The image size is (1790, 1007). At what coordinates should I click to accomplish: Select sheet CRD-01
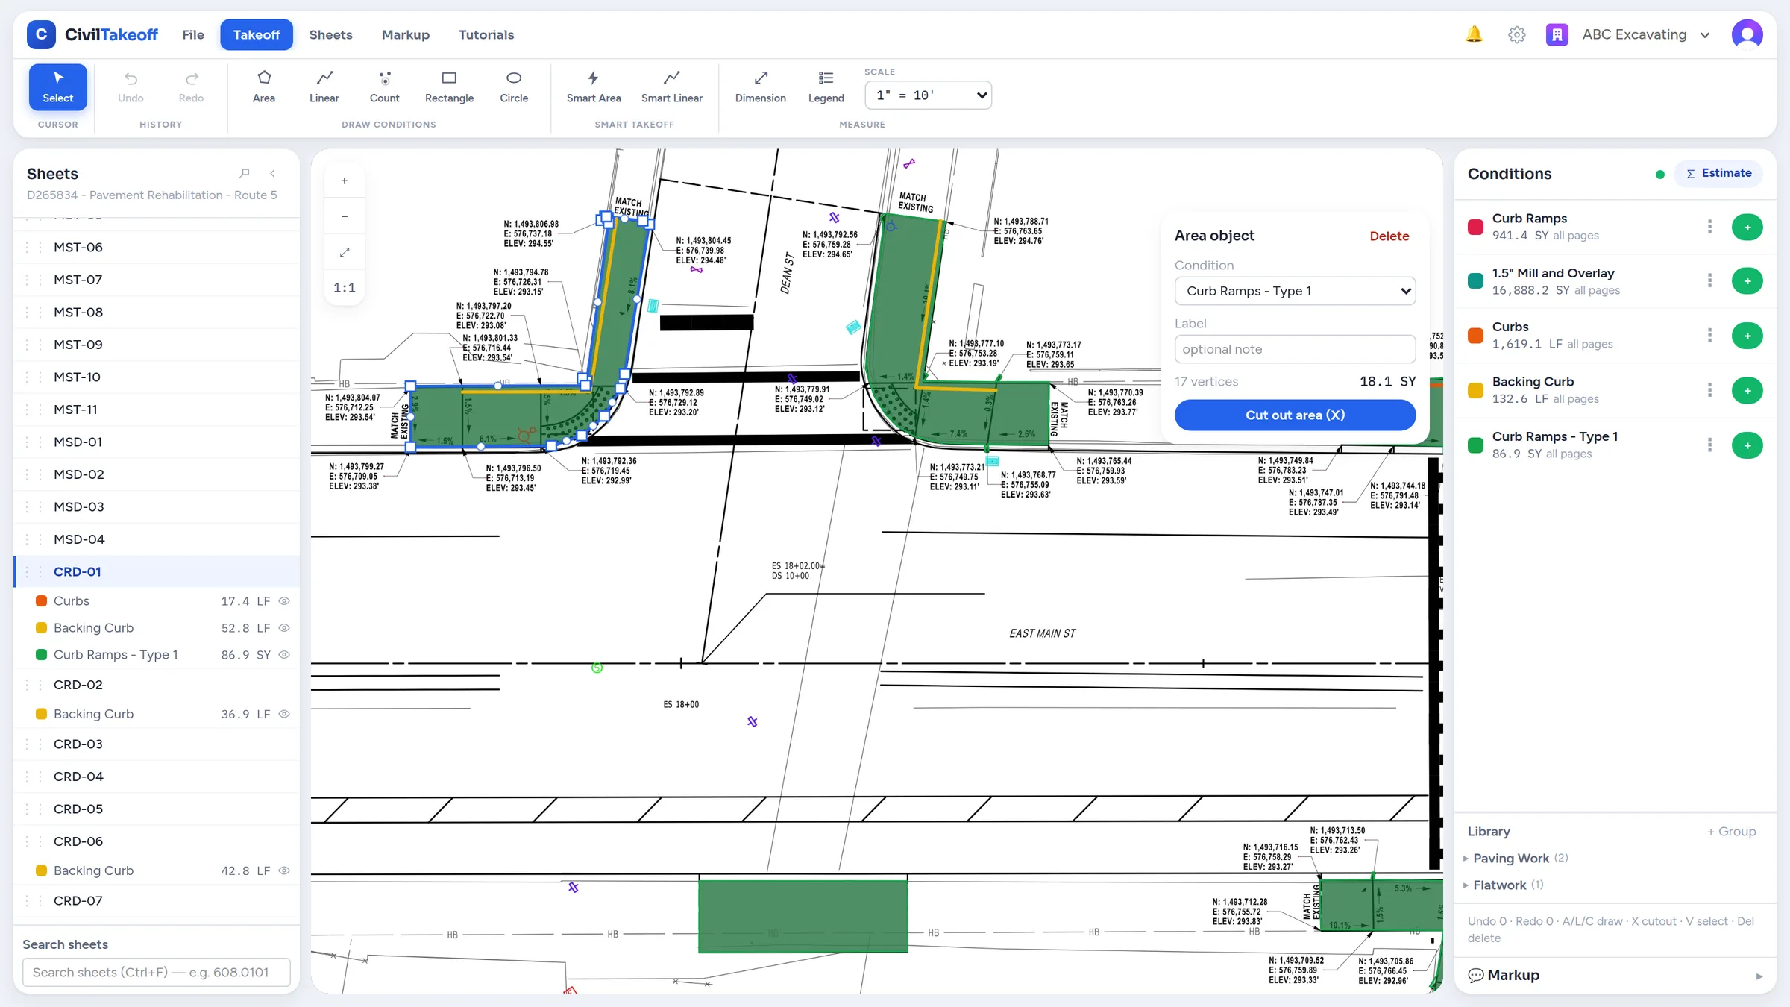pyautogui.click(x=157, y=572)
